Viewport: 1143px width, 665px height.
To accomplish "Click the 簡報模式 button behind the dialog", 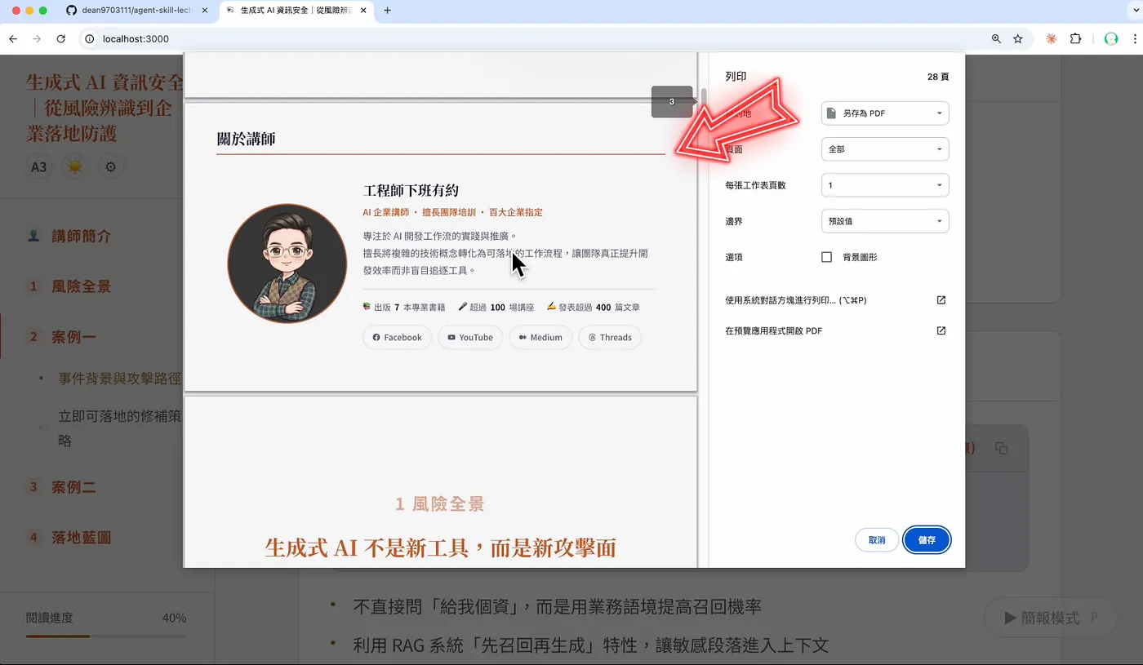I will pyautogui.click(x=1051, y=618).
